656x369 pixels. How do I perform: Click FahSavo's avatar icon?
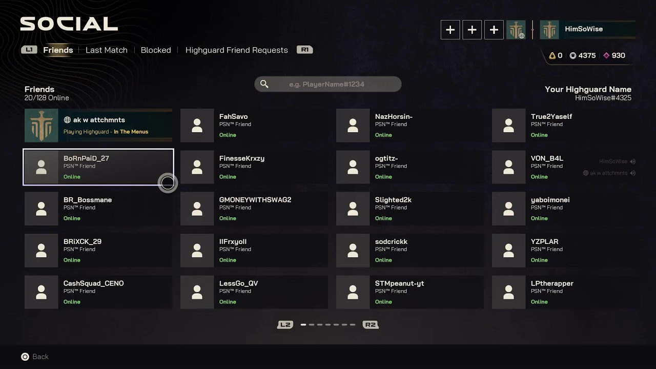coord(197,126)
